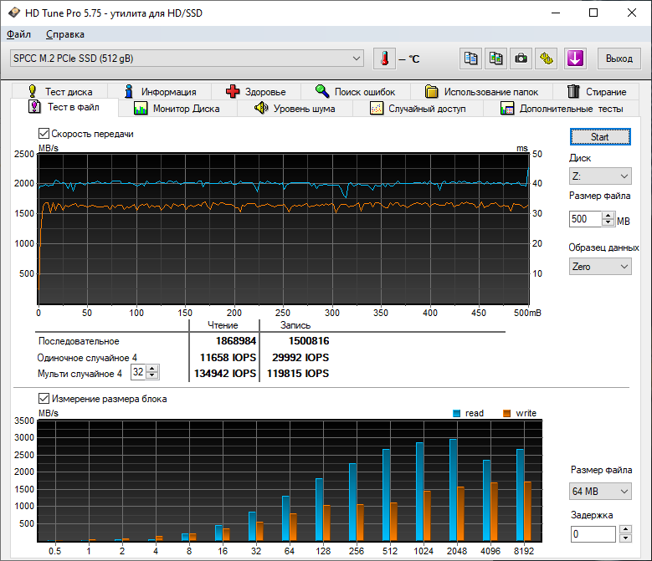Click the thermometer temperature icon
The width and height of the screenshot is (652, 561).
coord(384,59)
